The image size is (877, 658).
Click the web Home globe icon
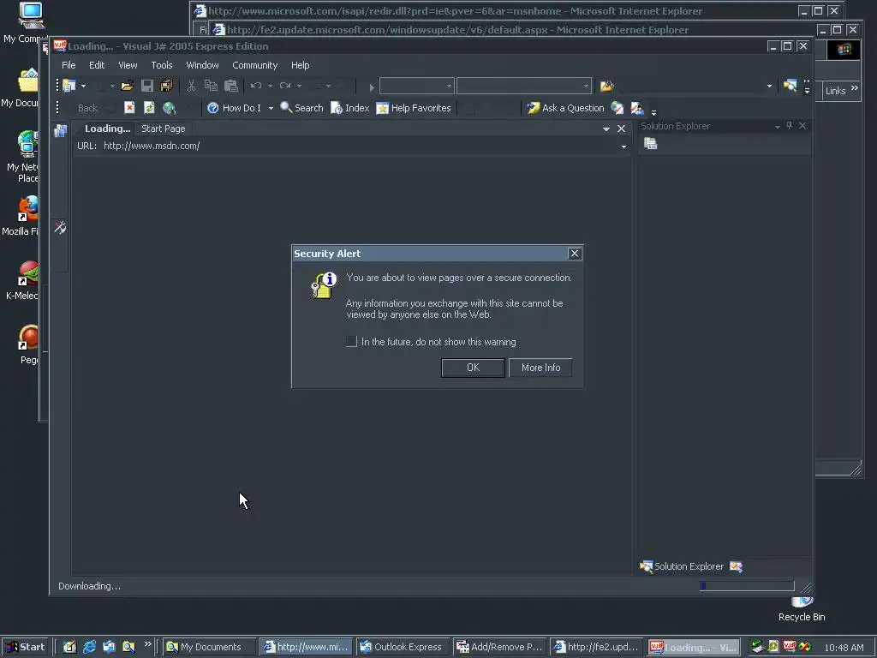coord(169,108)
